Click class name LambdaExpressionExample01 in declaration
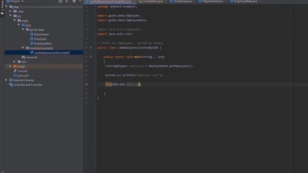 tap(138, 48)
